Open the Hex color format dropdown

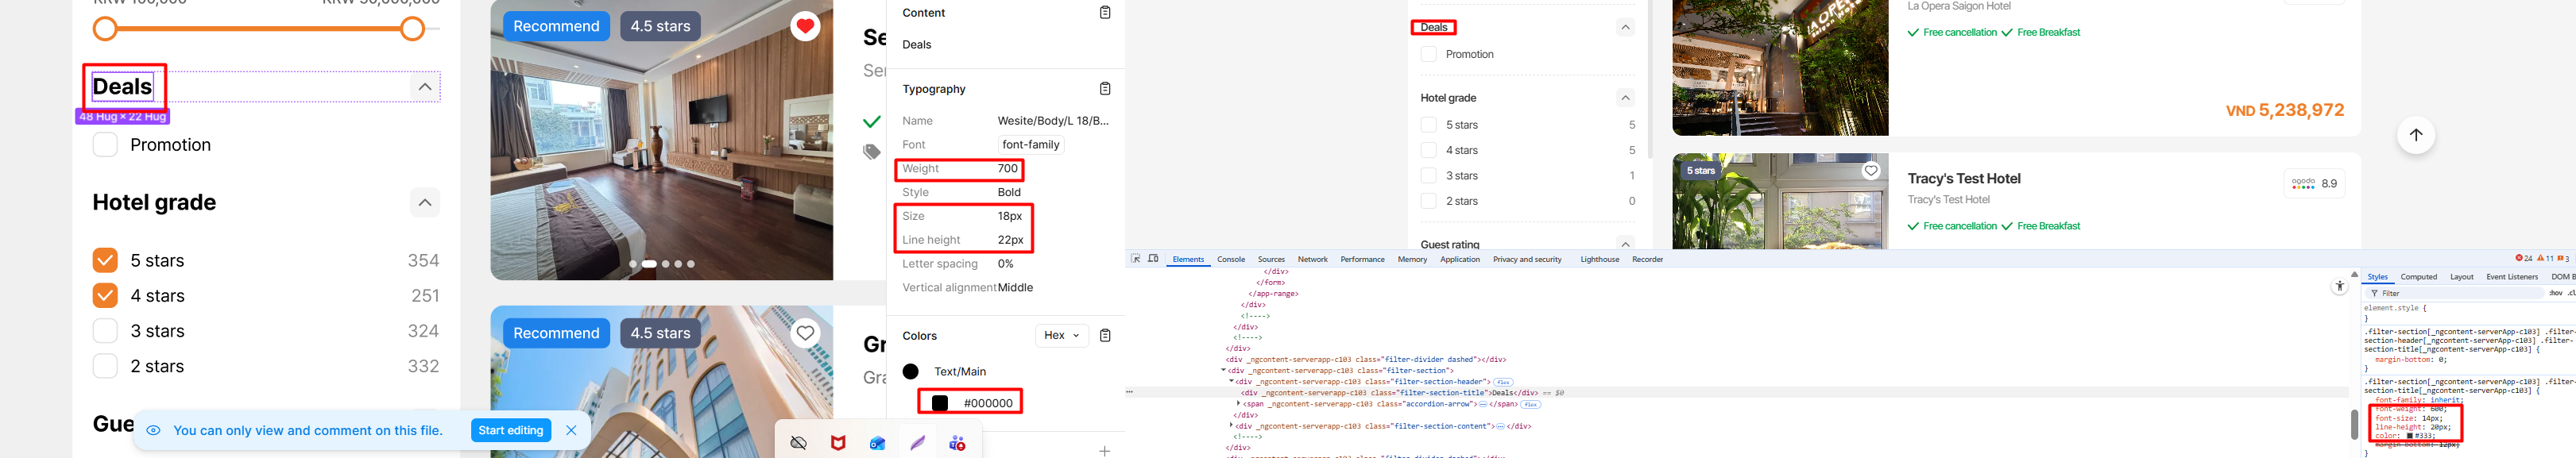point(1061,336)
